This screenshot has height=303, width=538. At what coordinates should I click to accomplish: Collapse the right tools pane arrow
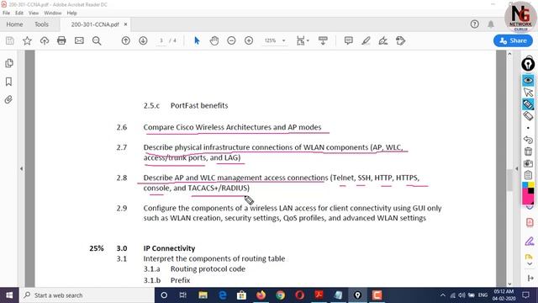(x=517, y=168)
